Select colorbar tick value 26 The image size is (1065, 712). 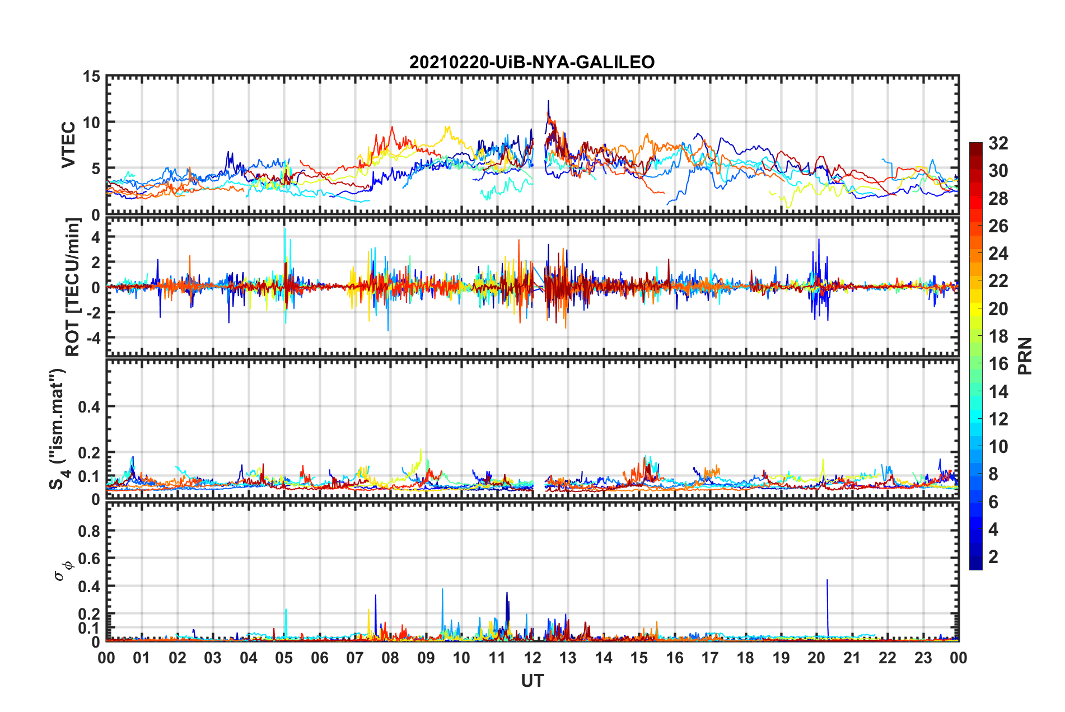point(998,226)
